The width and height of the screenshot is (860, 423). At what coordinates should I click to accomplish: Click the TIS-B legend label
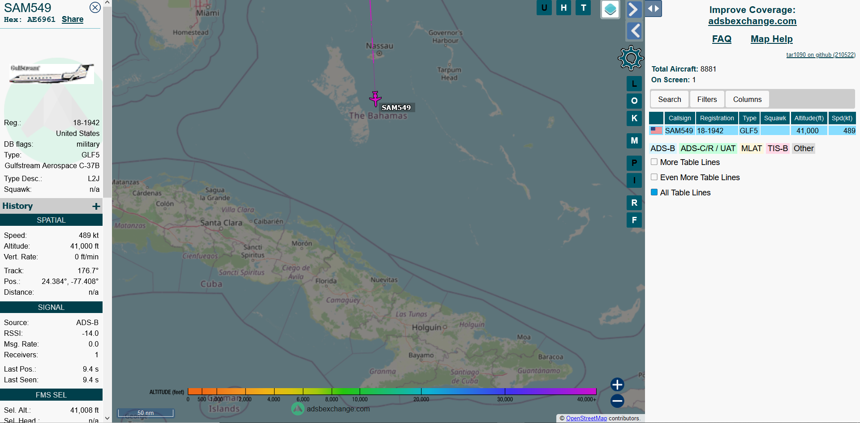click(778, 148)
